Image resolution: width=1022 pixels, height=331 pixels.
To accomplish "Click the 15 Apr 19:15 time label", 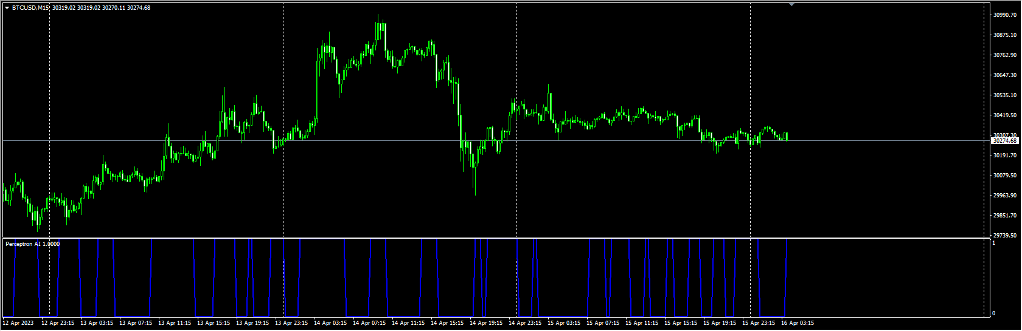I will pos(720,323).
